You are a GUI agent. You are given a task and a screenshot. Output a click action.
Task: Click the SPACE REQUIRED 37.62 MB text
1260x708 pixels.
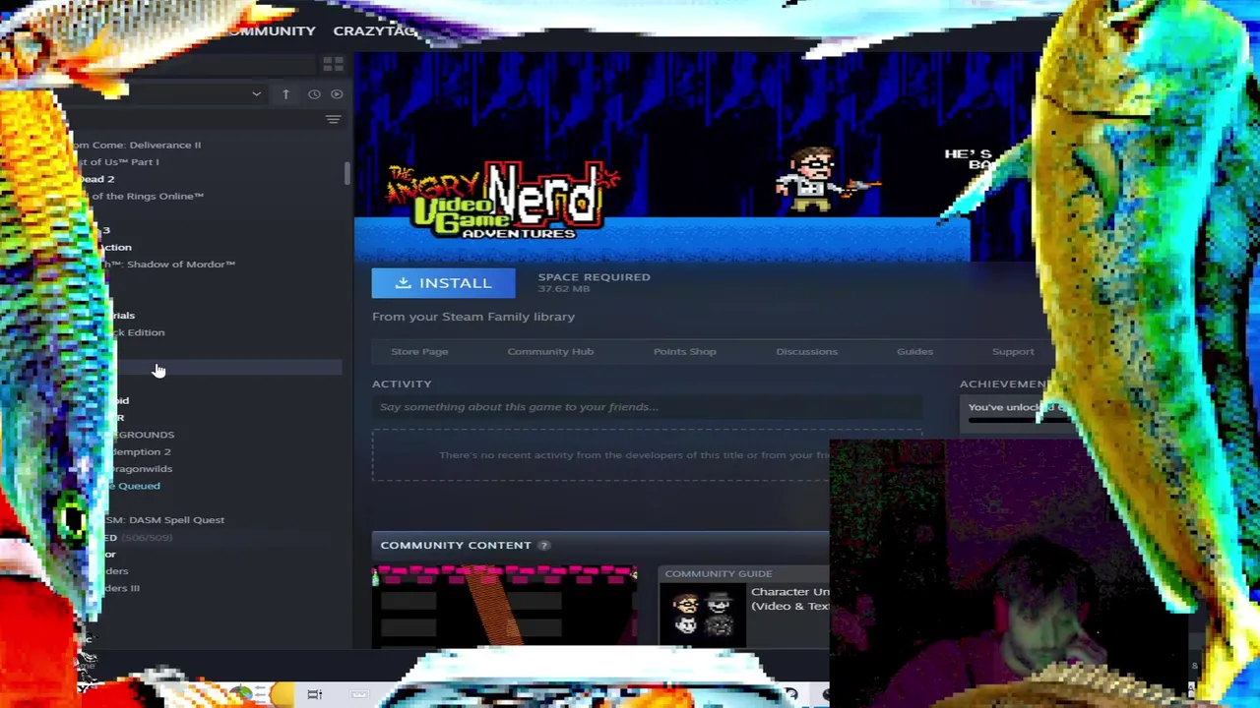[594, 282]
